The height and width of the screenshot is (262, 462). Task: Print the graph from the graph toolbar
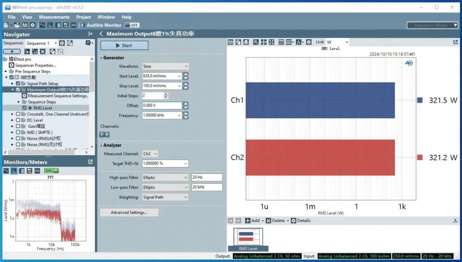(246, 42)
